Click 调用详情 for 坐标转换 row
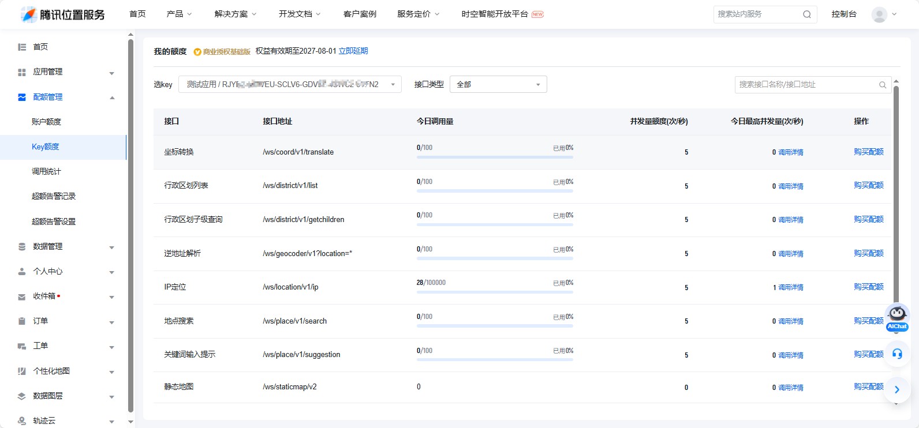The height and width of the screenshot is (428, 919). [790, 152]
